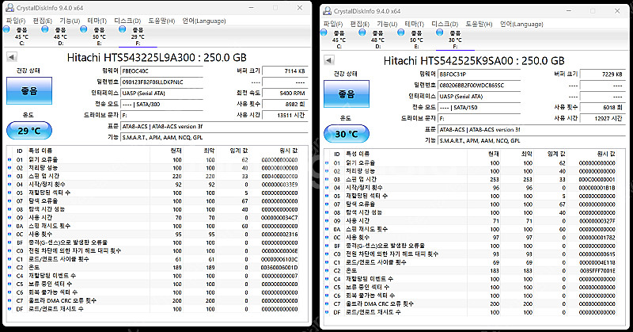
Task: Click the previous-disk arrow beside Hitachi HTS542525K9SA00
Action: coord(329,60)
